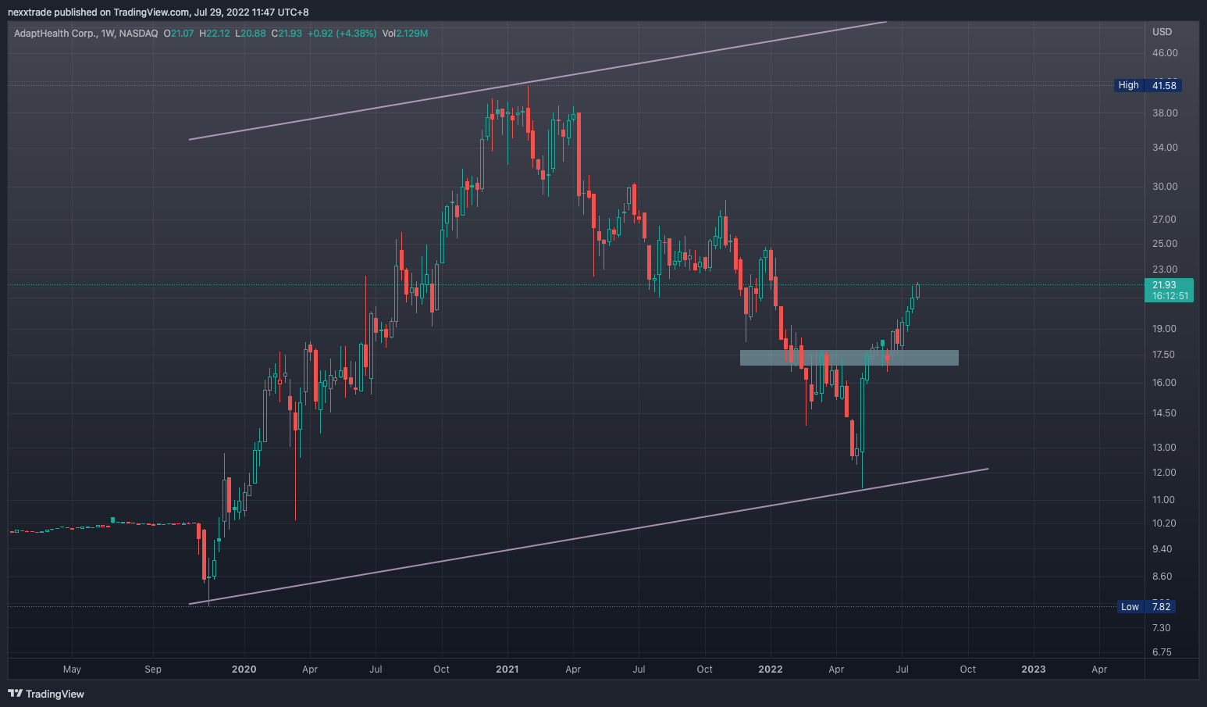Select the upper channel trend line

point(538,80)
